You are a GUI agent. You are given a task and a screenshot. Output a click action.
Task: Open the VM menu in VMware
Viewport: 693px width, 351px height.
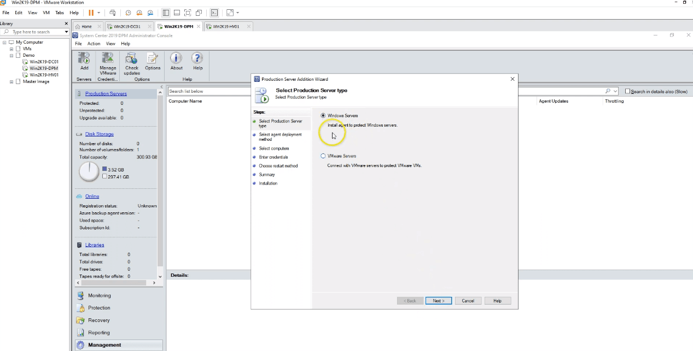point(46,13)
